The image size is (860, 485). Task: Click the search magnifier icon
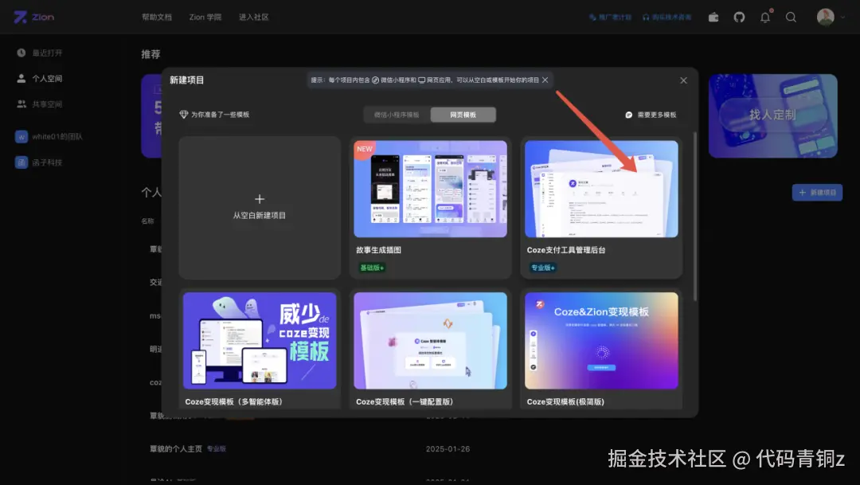click(791, 17)
